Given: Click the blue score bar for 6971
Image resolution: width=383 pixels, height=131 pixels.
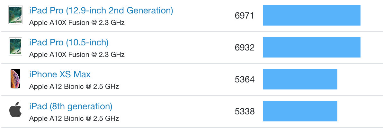Looking at the screenshot, I should 311,15.
